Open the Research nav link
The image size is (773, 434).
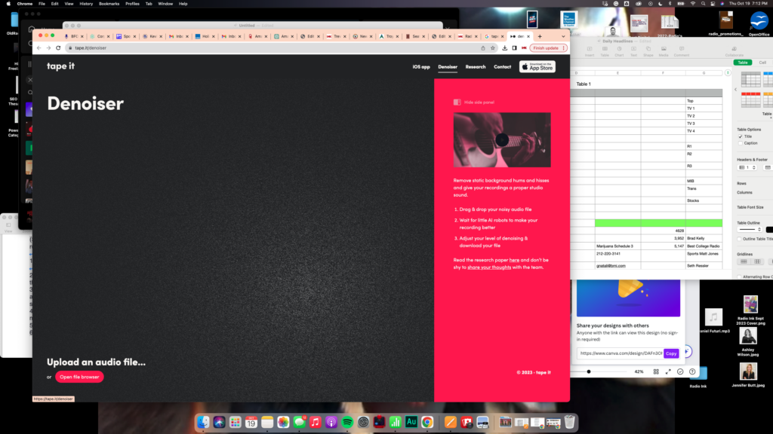(x=476, y=67)
